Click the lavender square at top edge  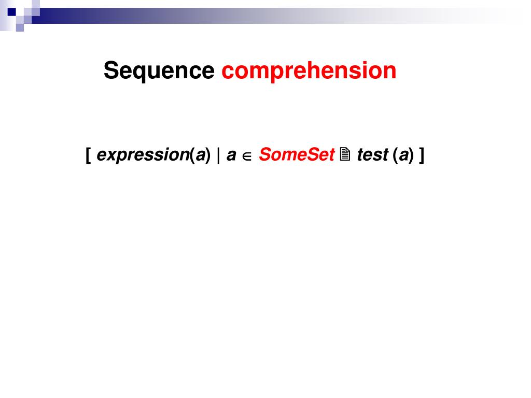tap(36, 4)
